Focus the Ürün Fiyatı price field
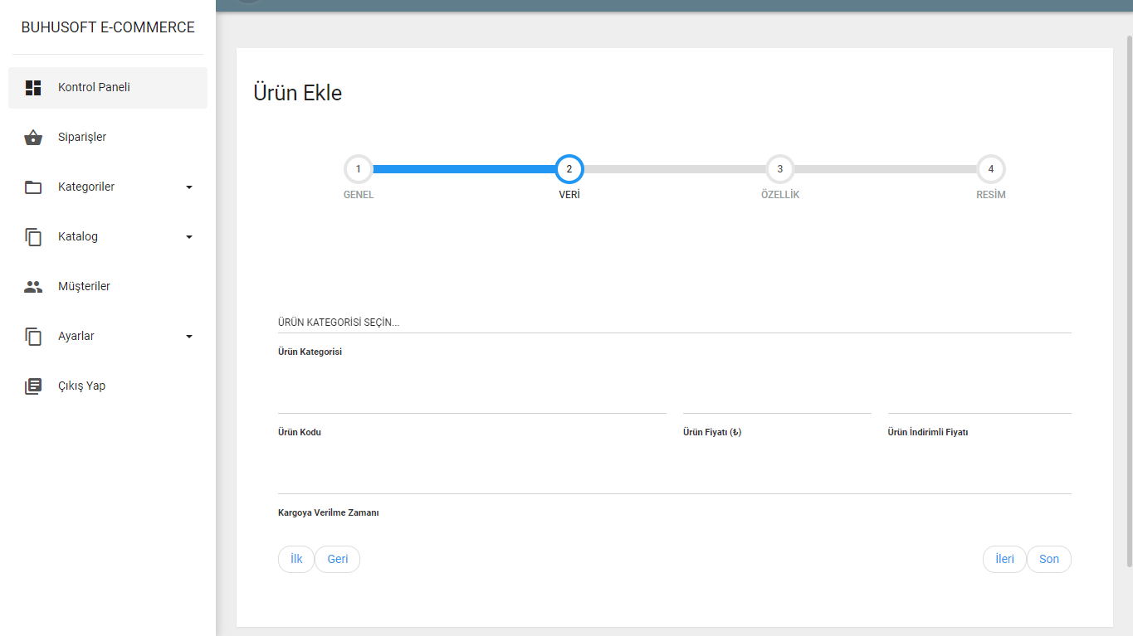The width and height of the screenshot is (1133, 636). [x=776, y=401]
